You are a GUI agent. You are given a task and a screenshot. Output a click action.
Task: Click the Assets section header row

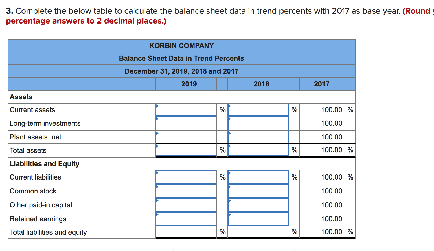[20, 97]
